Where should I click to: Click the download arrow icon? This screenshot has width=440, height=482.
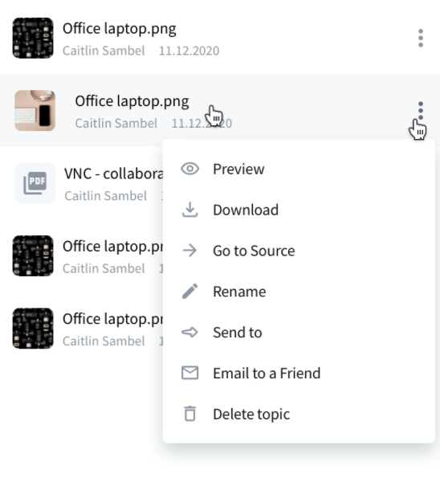[x=189, y=210]
